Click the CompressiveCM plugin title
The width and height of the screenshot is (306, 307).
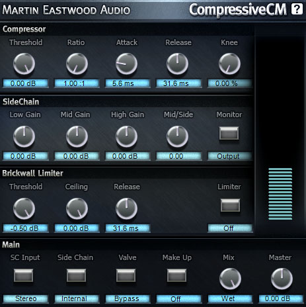238,10
